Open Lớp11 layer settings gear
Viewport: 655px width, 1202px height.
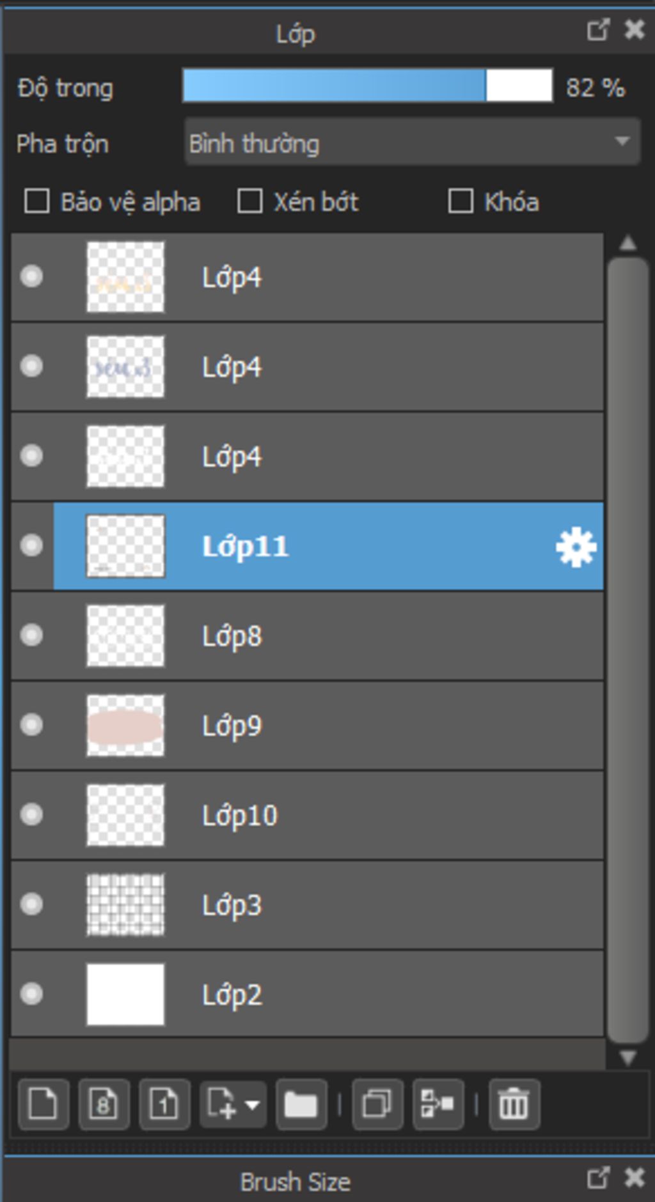coord(576,547)
